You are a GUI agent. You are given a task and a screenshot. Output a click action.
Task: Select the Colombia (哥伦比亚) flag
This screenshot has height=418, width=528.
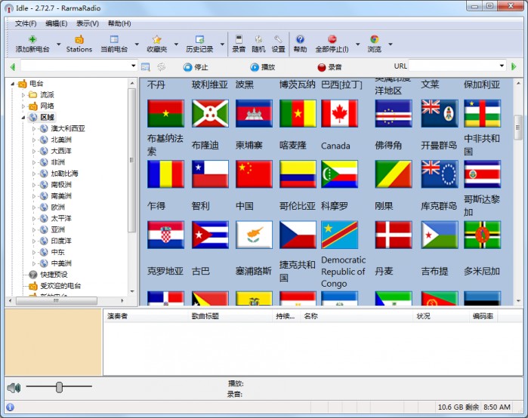(x=298, y=174)
